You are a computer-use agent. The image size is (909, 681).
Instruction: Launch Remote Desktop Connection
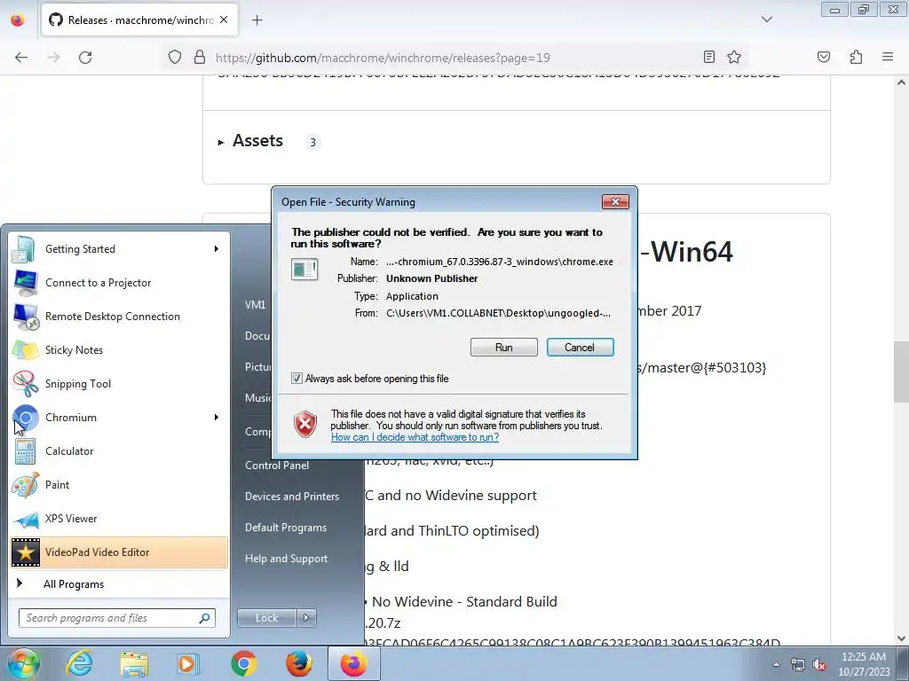(120, 317)
